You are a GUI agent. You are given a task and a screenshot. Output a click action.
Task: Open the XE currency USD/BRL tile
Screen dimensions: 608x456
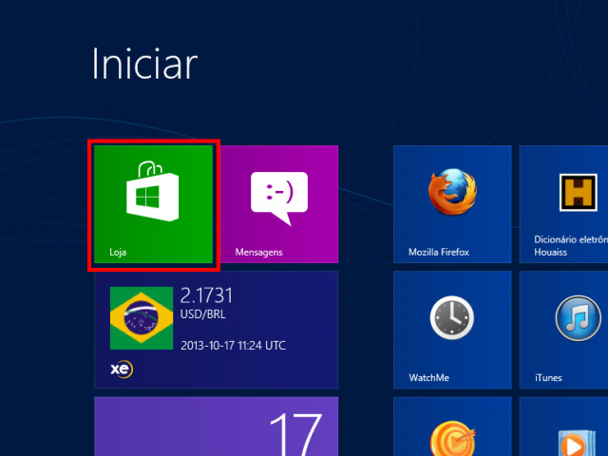pos(217,330)
